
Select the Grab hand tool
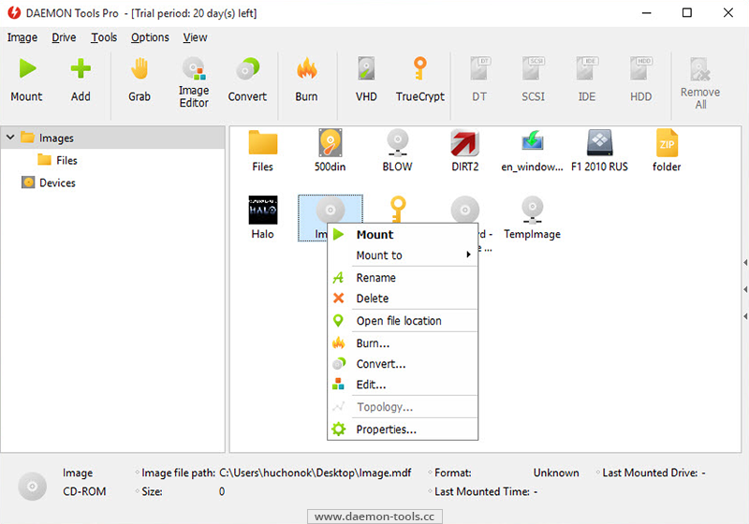point(140,68)
